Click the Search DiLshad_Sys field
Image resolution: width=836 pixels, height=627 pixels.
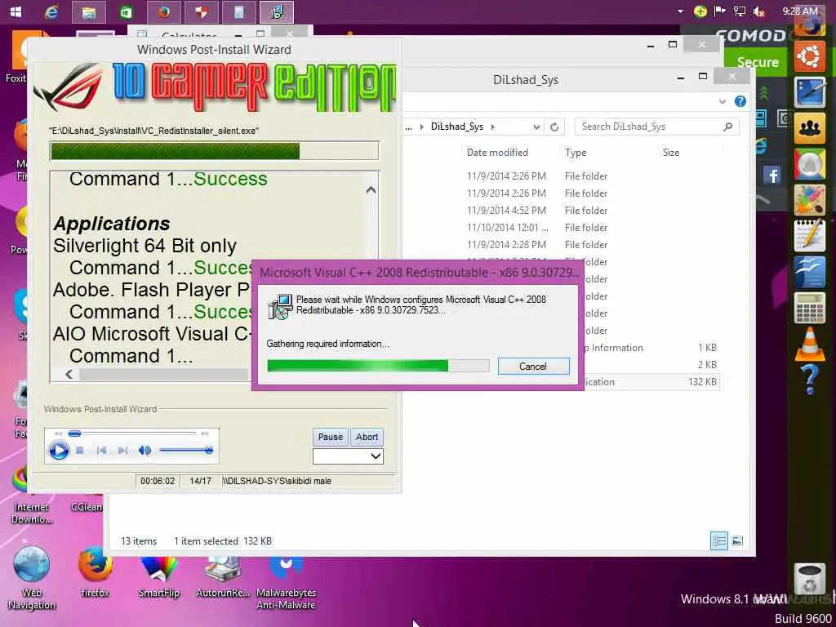657,127
